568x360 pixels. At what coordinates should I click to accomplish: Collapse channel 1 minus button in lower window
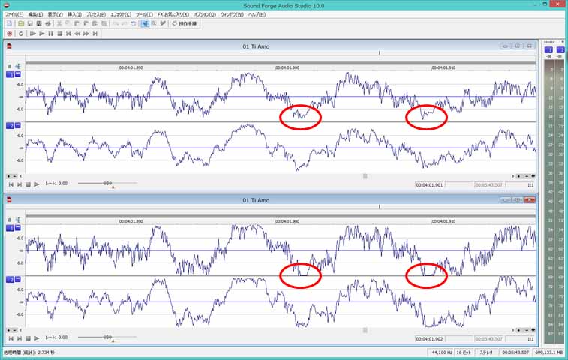pyautogui.click(x=18, y=228)
